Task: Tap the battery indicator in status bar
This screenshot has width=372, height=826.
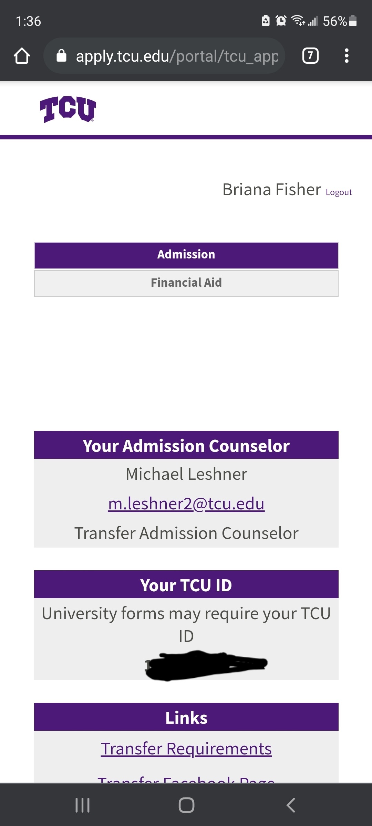Action: coord(353,21)
